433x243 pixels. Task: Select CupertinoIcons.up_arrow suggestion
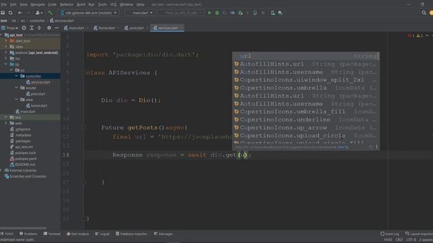(x=306, y=128)
